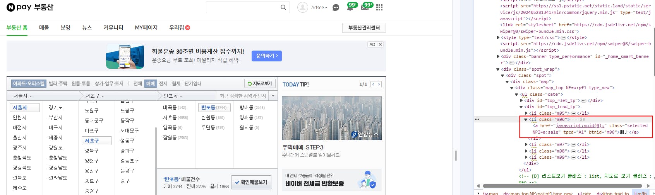Open the 부동산 홈 tab
Viewport: 655px width, 195px height.
click(17, 27)
